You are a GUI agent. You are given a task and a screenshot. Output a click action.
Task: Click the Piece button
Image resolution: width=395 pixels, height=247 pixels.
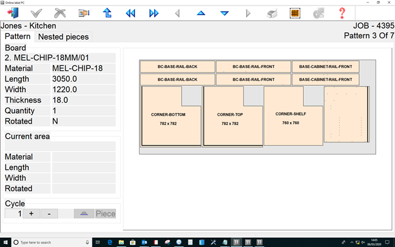pos(95,214)
